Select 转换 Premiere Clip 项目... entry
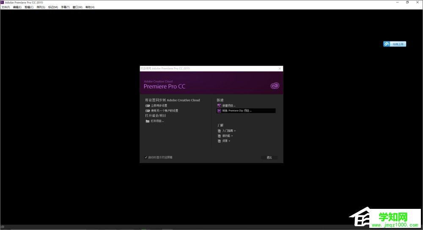Viewport: 423px width, 230px height. click(x=246, y=111)
